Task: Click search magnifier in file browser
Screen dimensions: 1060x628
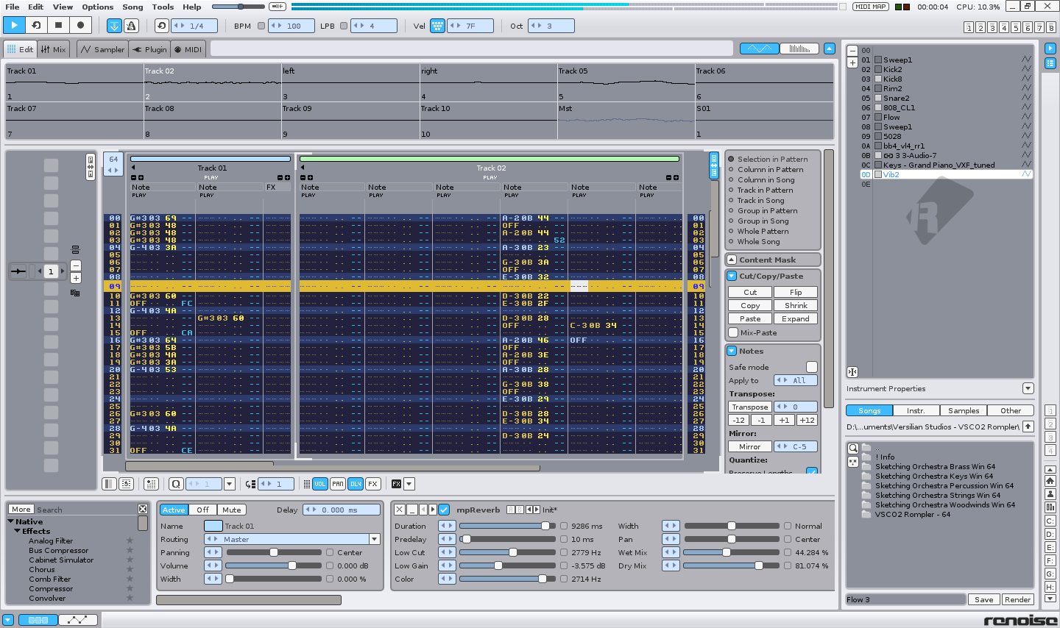Action: (x=853, y=448)
